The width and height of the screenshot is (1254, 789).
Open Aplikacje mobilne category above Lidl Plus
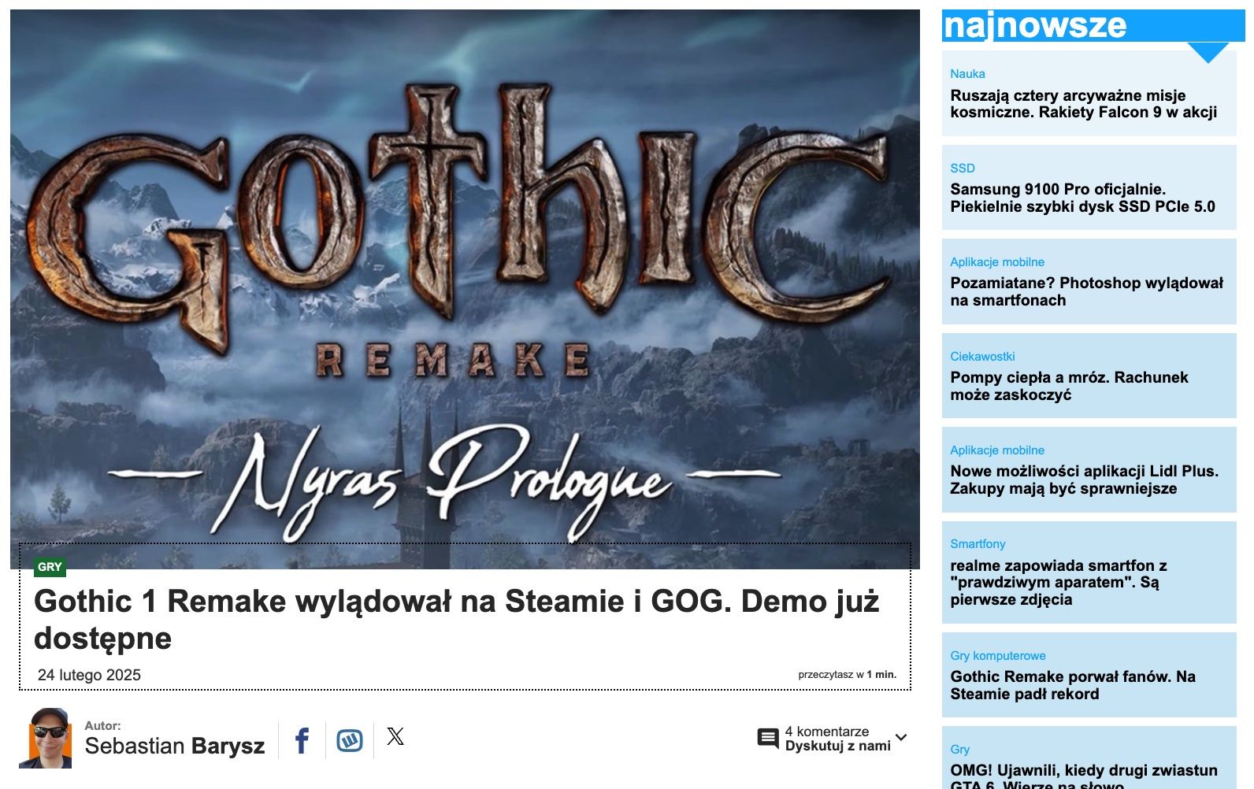[997, 450]
